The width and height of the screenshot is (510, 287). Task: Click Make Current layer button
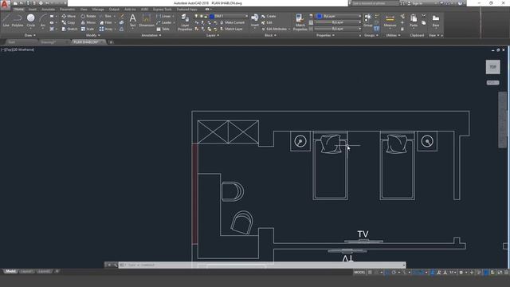coord(232,22)
